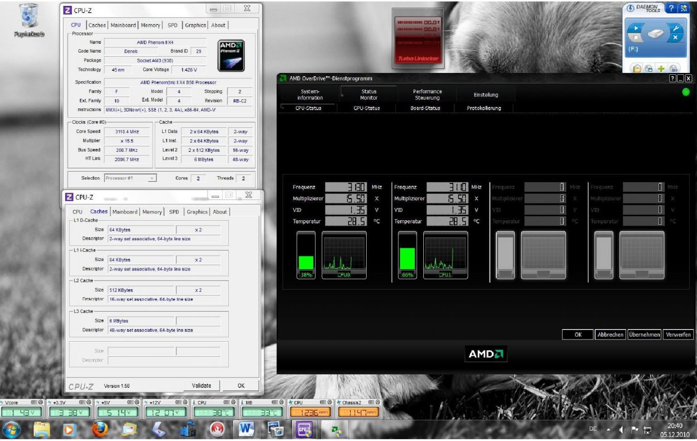Click OK in the lower CPU-Z window
Viewport: 697px width, 441px height.
241,386
